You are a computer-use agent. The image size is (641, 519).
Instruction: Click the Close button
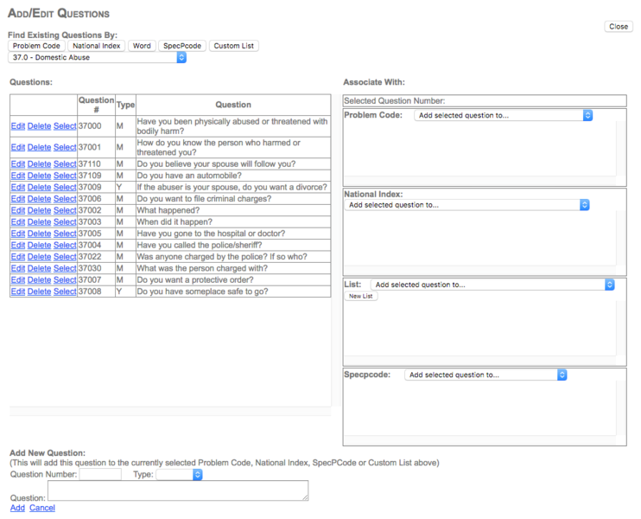(619, 27)
